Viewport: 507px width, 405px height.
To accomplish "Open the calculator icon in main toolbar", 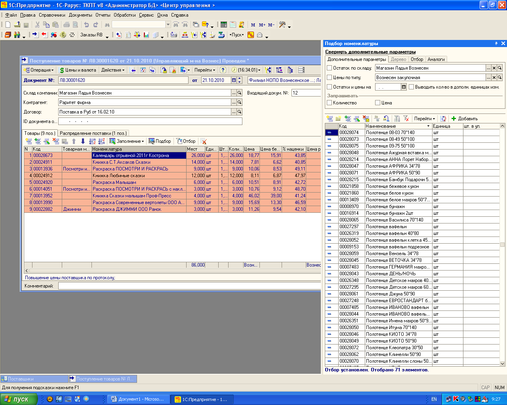I will click(x=224, y=25).
